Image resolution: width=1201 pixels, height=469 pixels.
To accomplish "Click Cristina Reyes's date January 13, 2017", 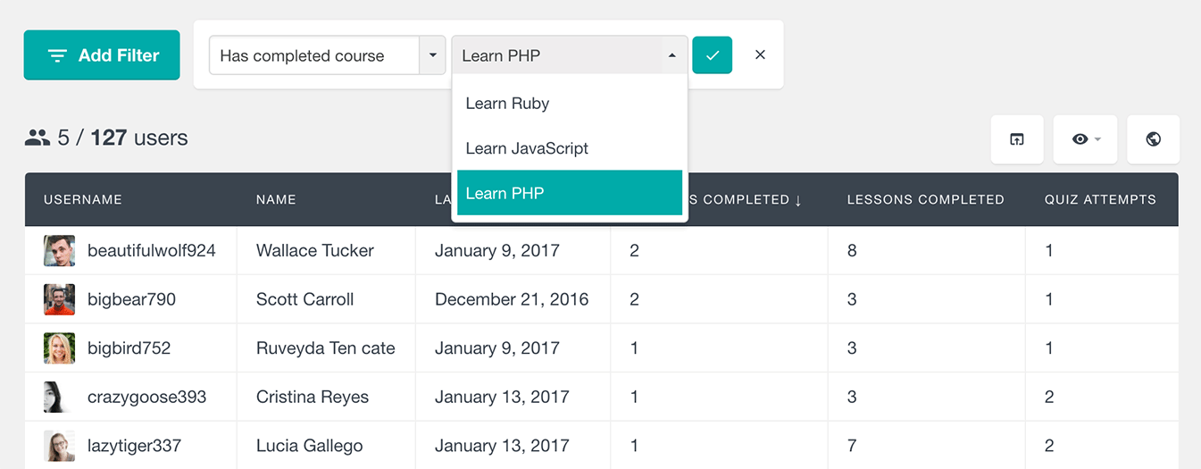I will pos(502,397).
